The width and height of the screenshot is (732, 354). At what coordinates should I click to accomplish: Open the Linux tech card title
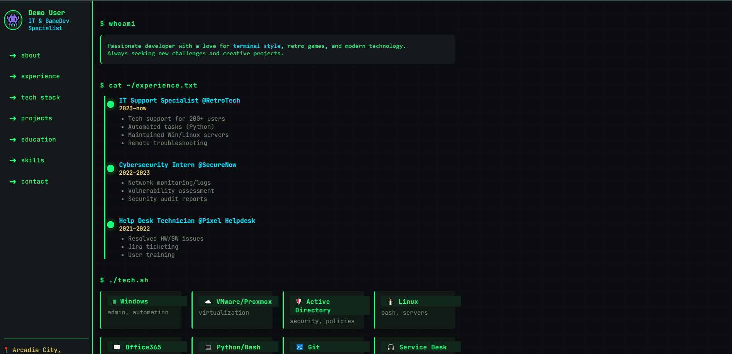pos(408,302)
